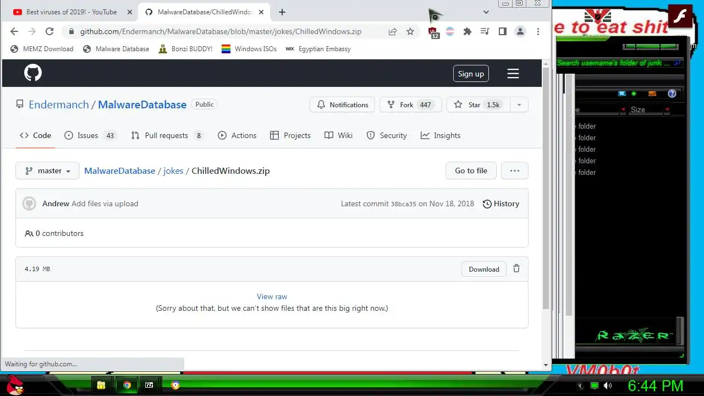Image resolution: width=704 pixels, height=396 pixels.
Task: Click search magnifier in junk folder search box
Action: click(x=678, y=63)
